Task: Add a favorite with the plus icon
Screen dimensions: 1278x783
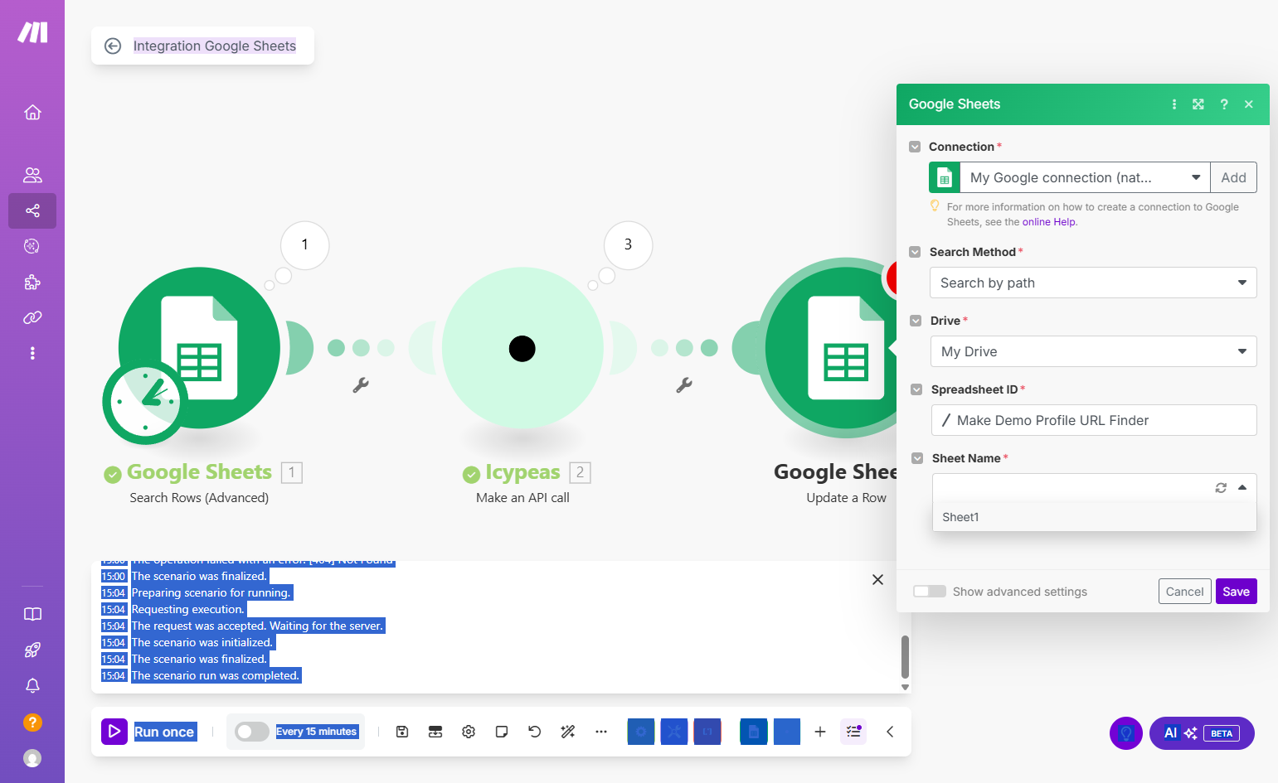Action: coord(820,732)
